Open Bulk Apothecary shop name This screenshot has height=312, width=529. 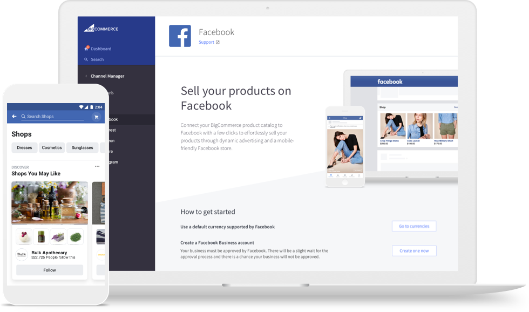point(49,252)
